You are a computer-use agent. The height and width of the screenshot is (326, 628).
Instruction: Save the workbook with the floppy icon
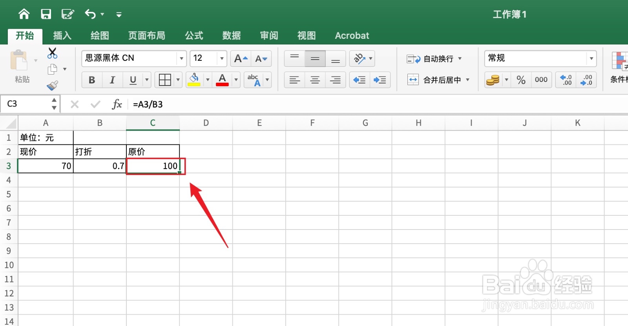(x=46, y=14)
